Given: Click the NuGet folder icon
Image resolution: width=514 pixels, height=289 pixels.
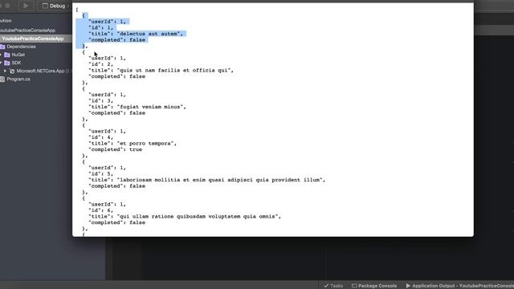Looking at the screenshot, I should click(7, 55).
